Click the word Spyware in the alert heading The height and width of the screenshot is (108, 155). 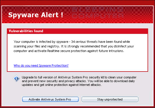(24, 15)
